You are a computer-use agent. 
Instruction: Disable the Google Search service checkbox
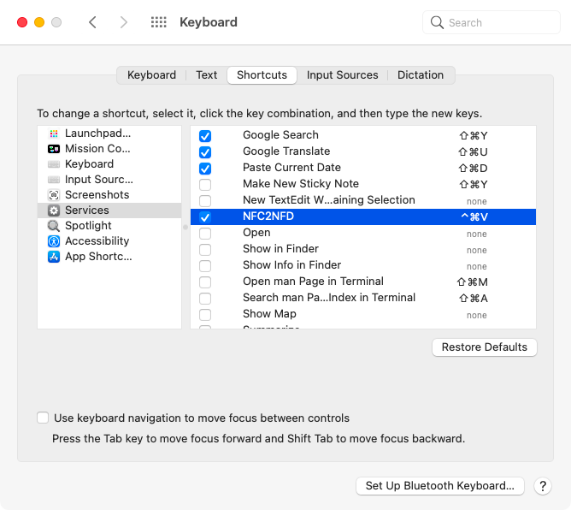pos(205,136)
